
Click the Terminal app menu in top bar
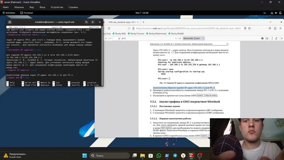(x=27, y=13)
